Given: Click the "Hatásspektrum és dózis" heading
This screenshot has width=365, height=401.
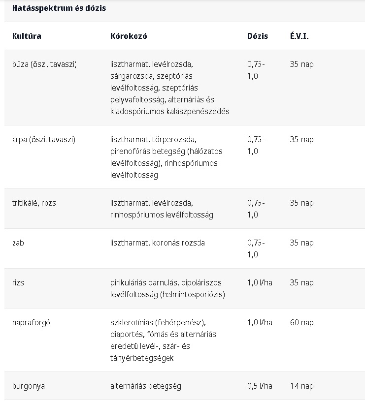Looking at the screenshot, I should (59, 8).
